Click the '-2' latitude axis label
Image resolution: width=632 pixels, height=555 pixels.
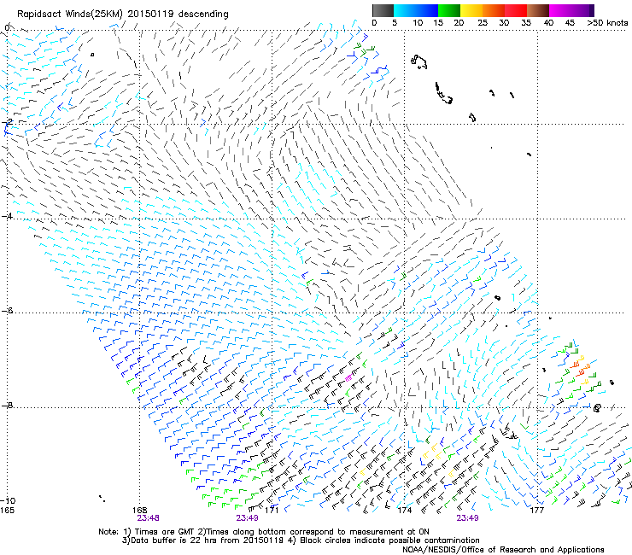7,122
